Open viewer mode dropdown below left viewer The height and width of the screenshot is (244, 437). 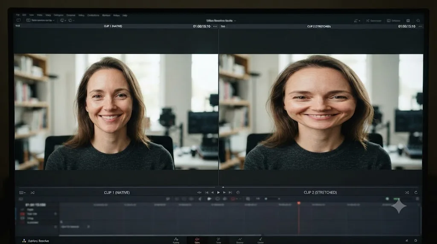tap(22, 193)
